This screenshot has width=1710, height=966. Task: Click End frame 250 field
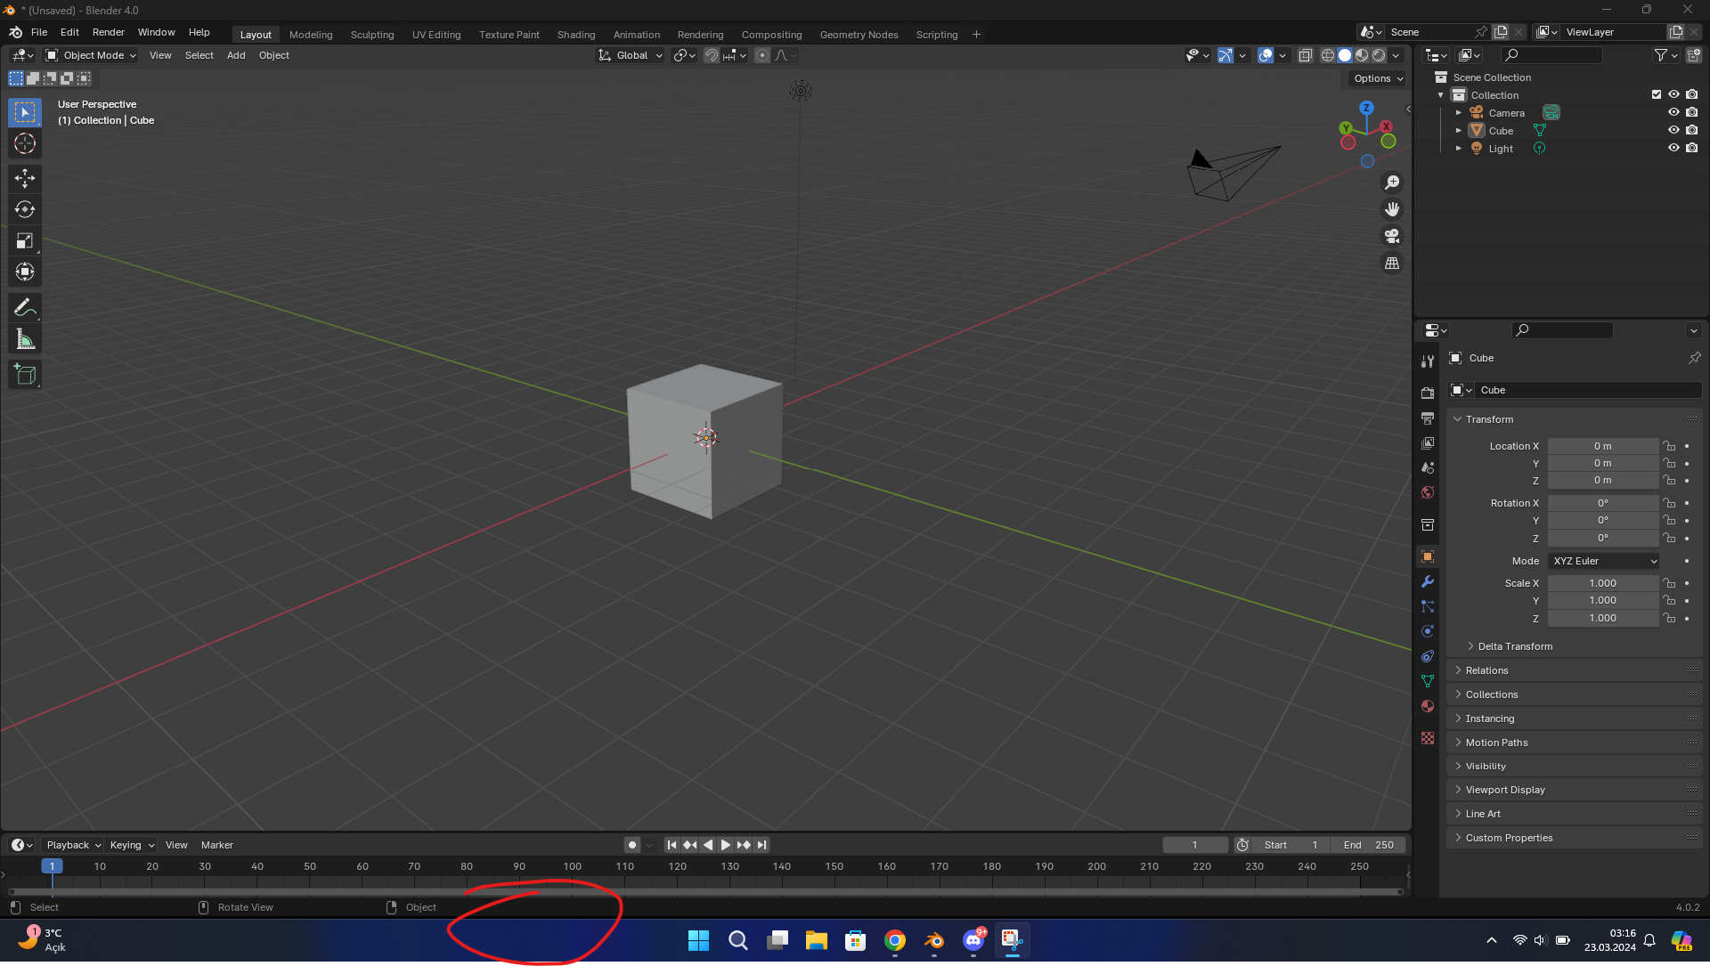1368,845
